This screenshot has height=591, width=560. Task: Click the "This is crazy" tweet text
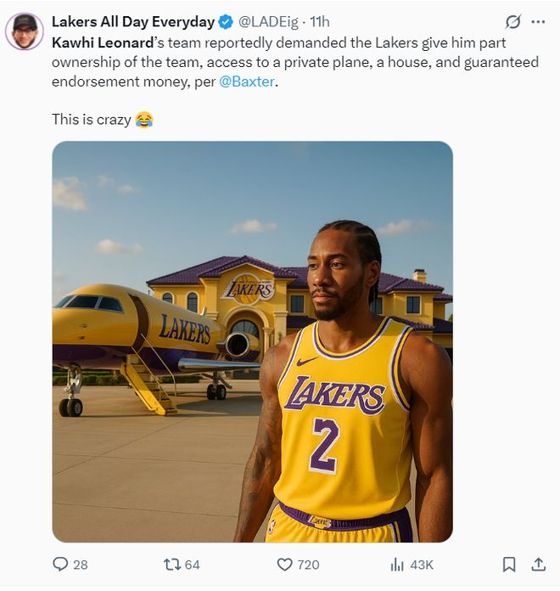tap(92, 120)
